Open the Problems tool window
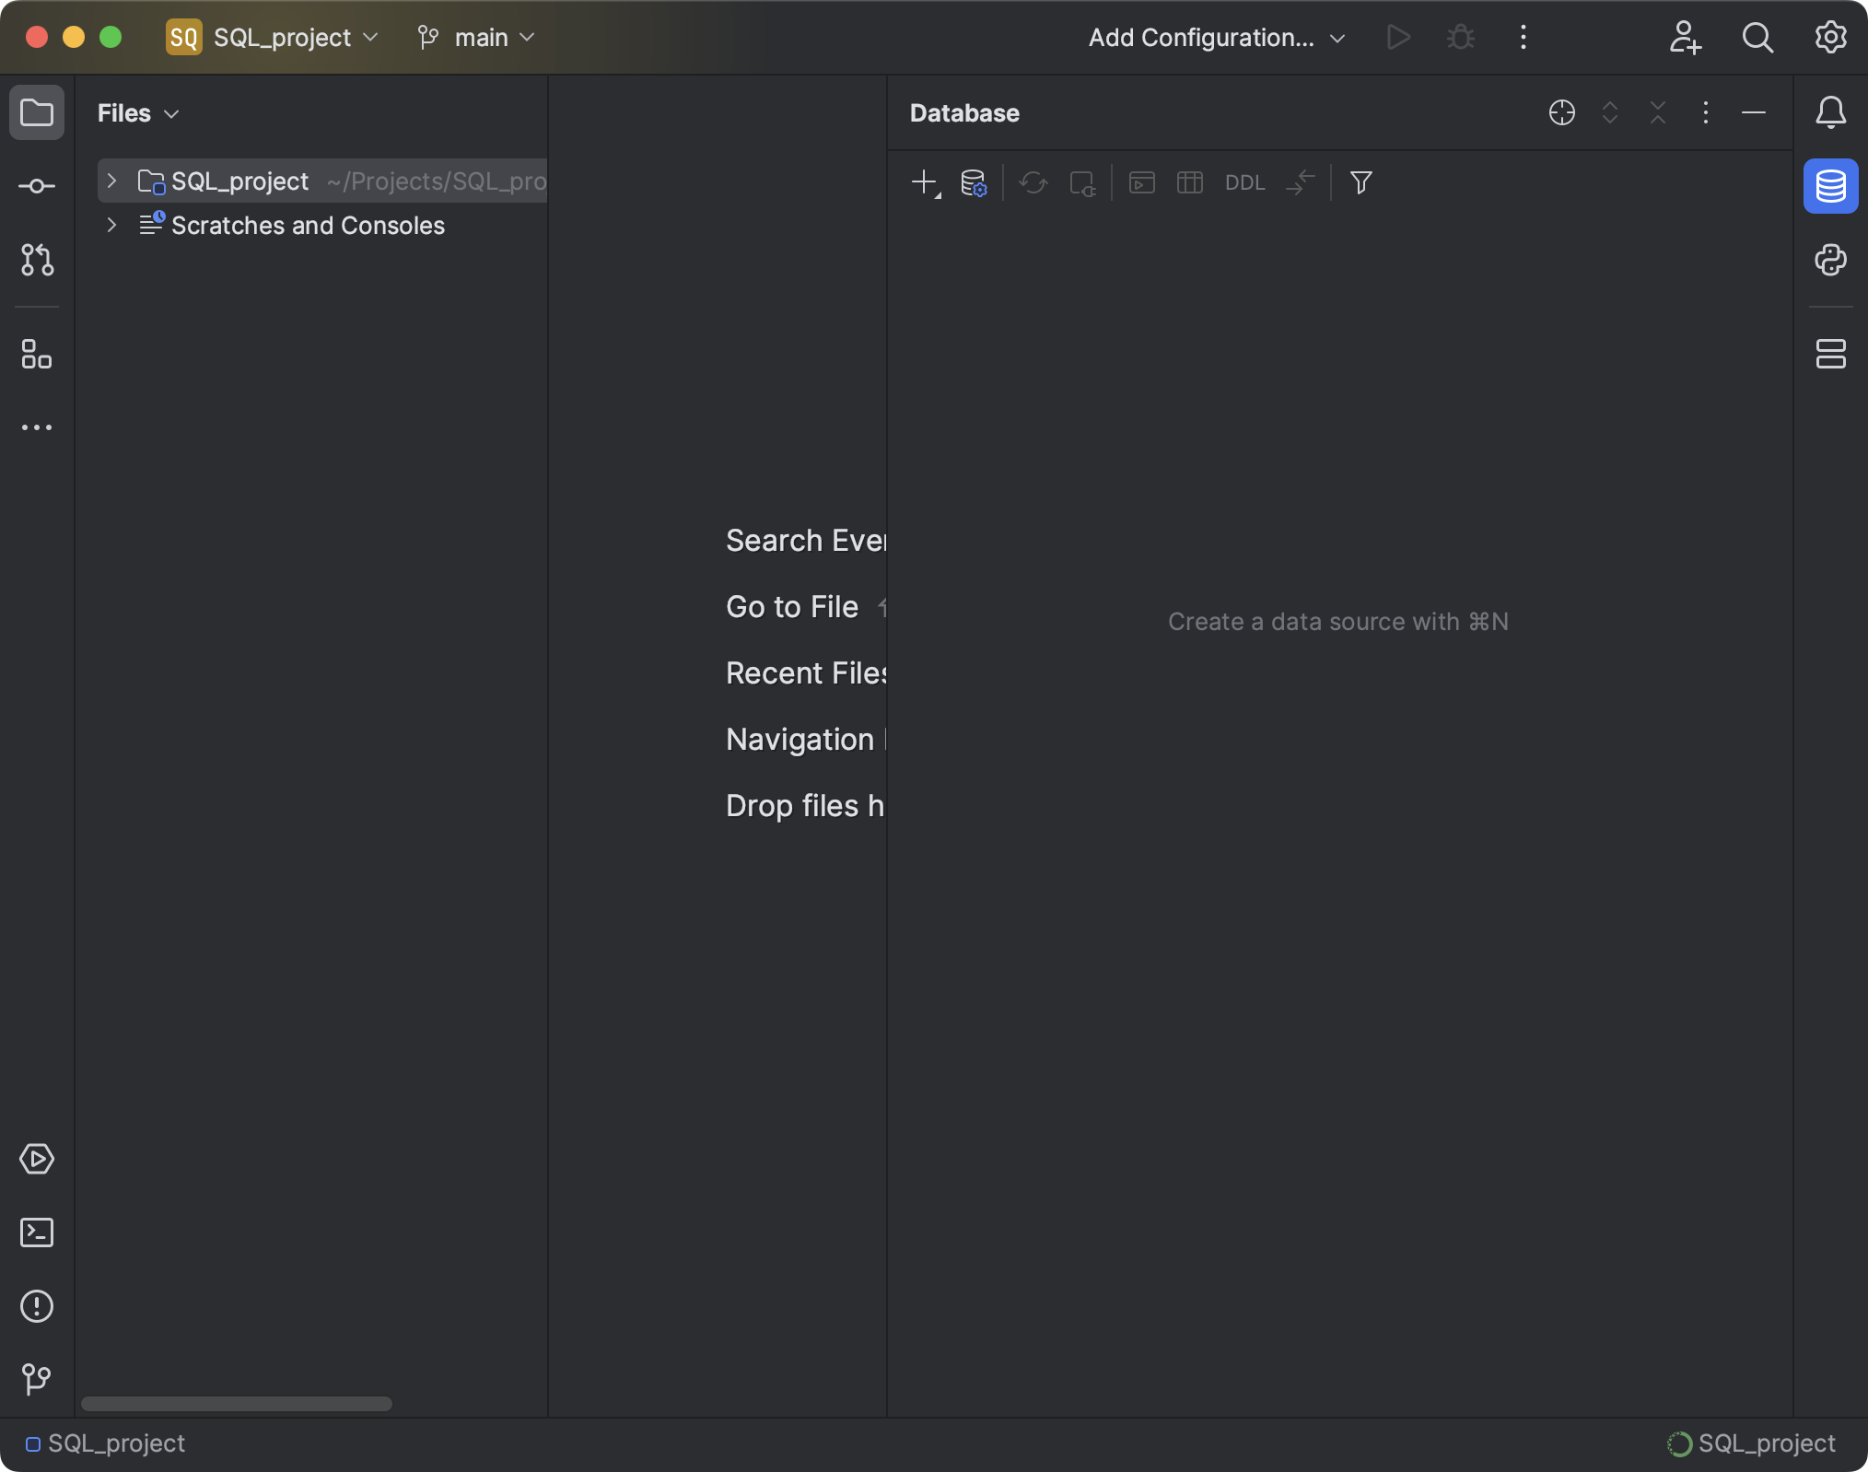Viewport: 1868px width, 1472px height. click(x=37, y=1307)
